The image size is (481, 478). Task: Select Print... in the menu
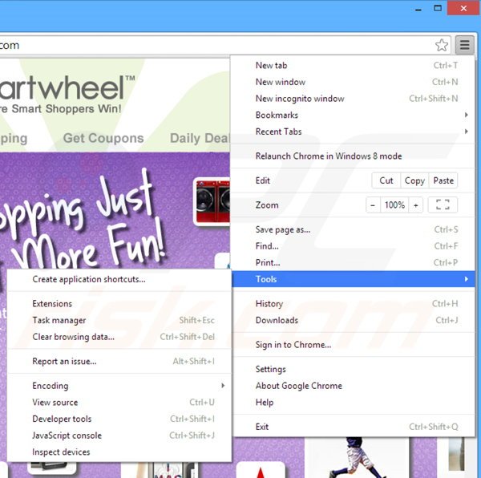pyautogui.click(x=353, y=262)
